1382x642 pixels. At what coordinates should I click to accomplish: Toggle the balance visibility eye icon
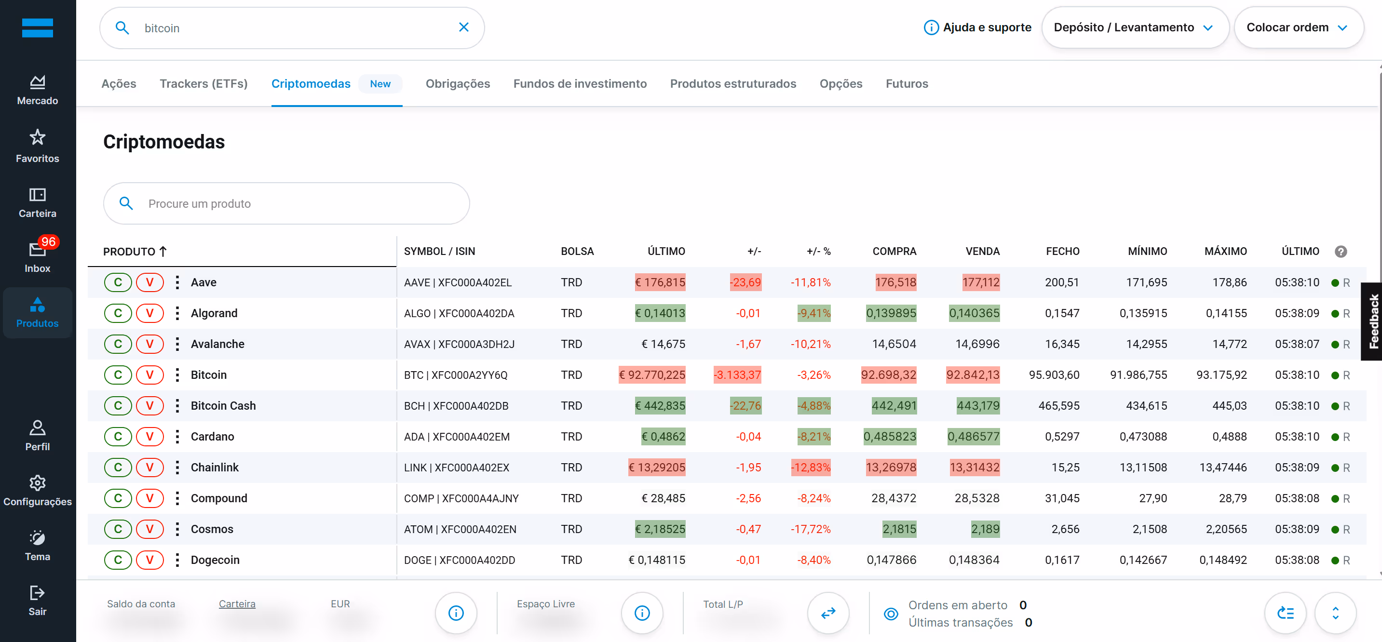891,614
